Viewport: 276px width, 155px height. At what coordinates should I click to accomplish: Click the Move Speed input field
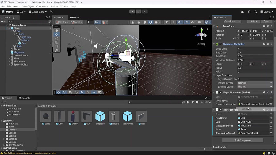[x=255, y=101]
